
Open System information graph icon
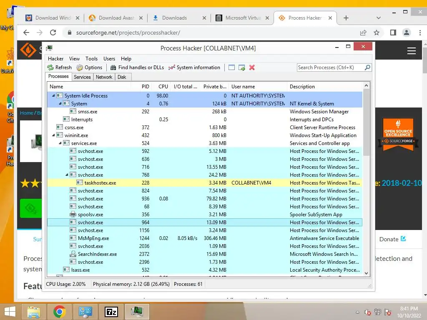coord(171,67)
